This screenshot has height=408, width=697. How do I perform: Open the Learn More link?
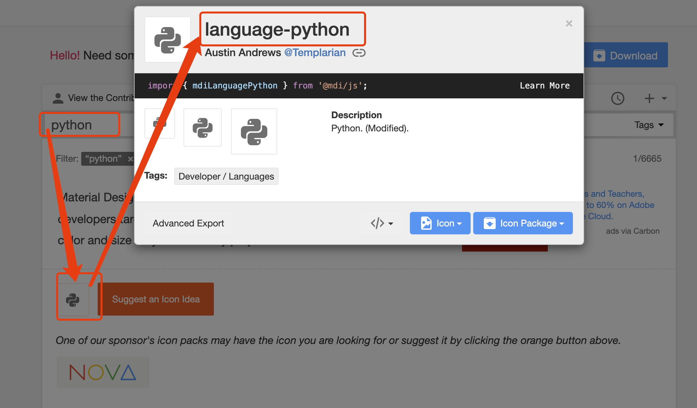545,86
